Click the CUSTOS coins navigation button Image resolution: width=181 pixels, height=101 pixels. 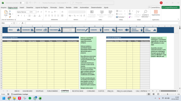[109, 30]
